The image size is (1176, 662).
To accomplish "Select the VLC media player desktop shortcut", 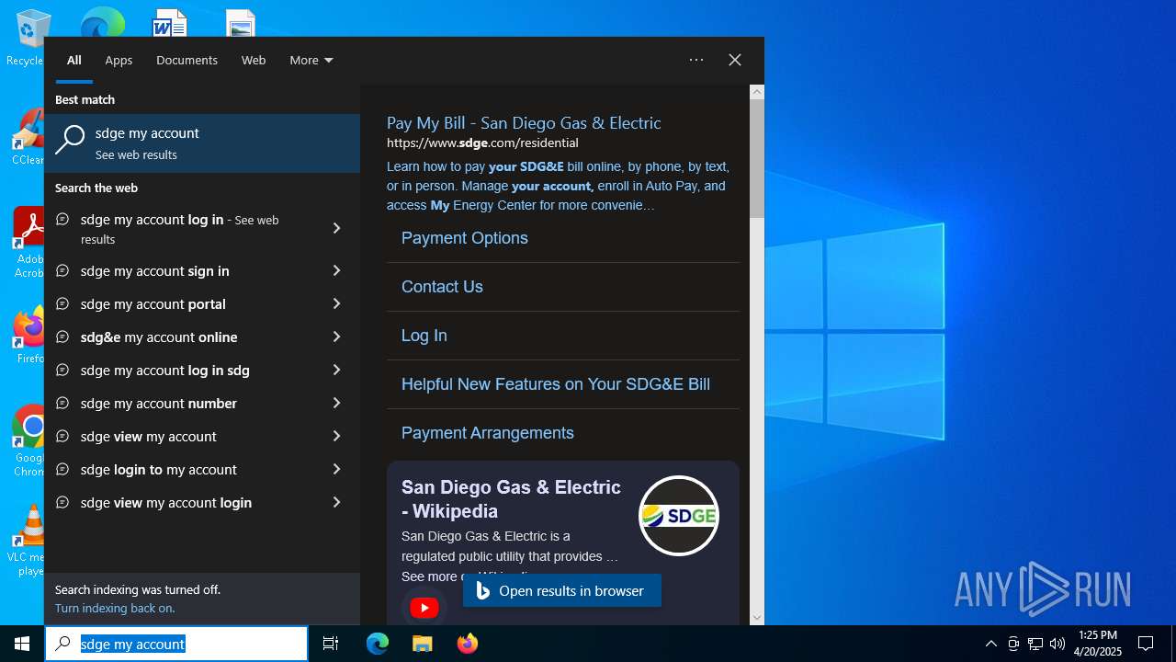I will pos(28,541).
